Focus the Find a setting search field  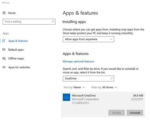pyautogui.click(x=29, y=22)
